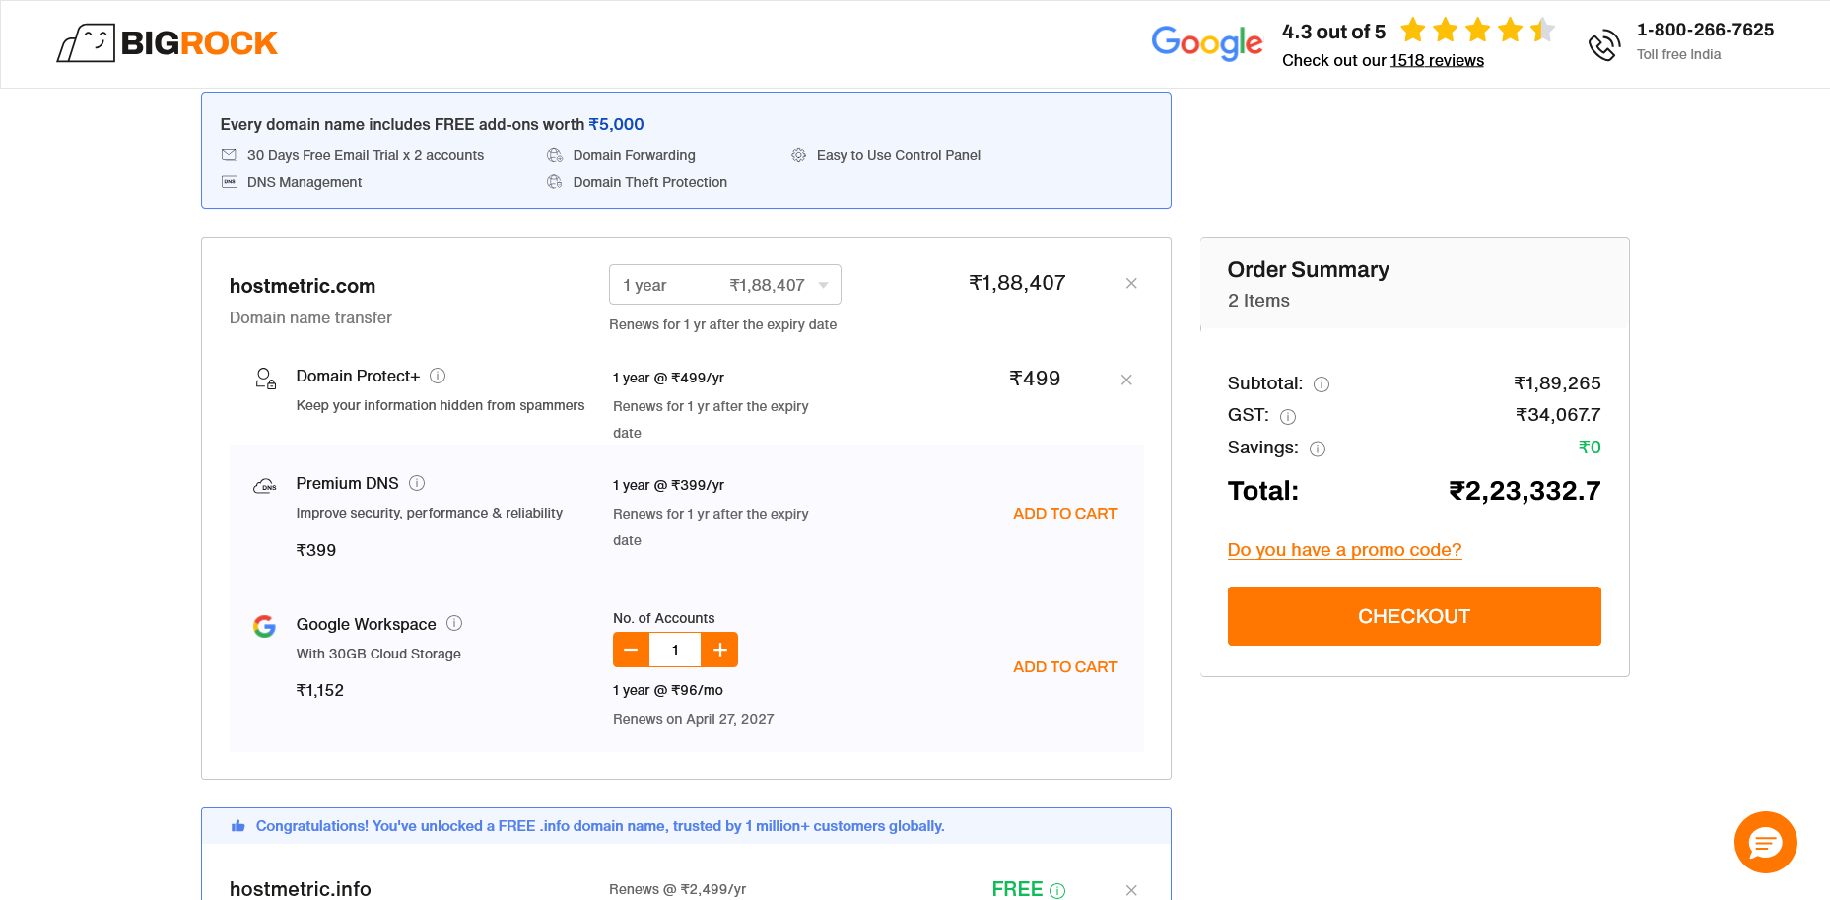Click the DNS Management icon
The width and height of the screenshot is (1830, 900).
coord(230,182)
